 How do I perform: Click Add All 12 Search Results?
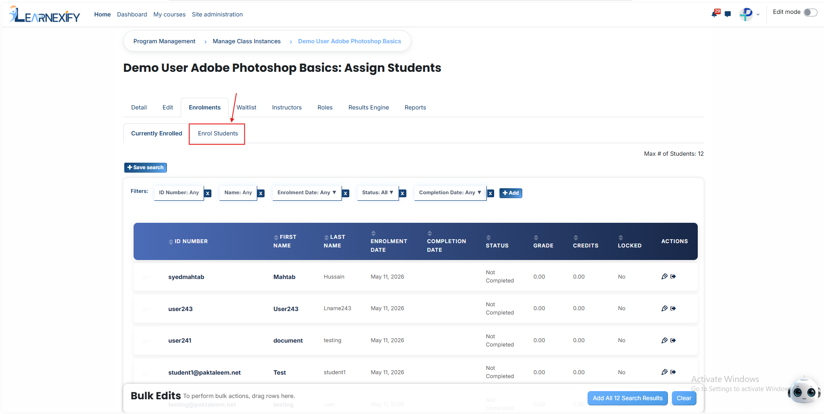click(627, 398)
